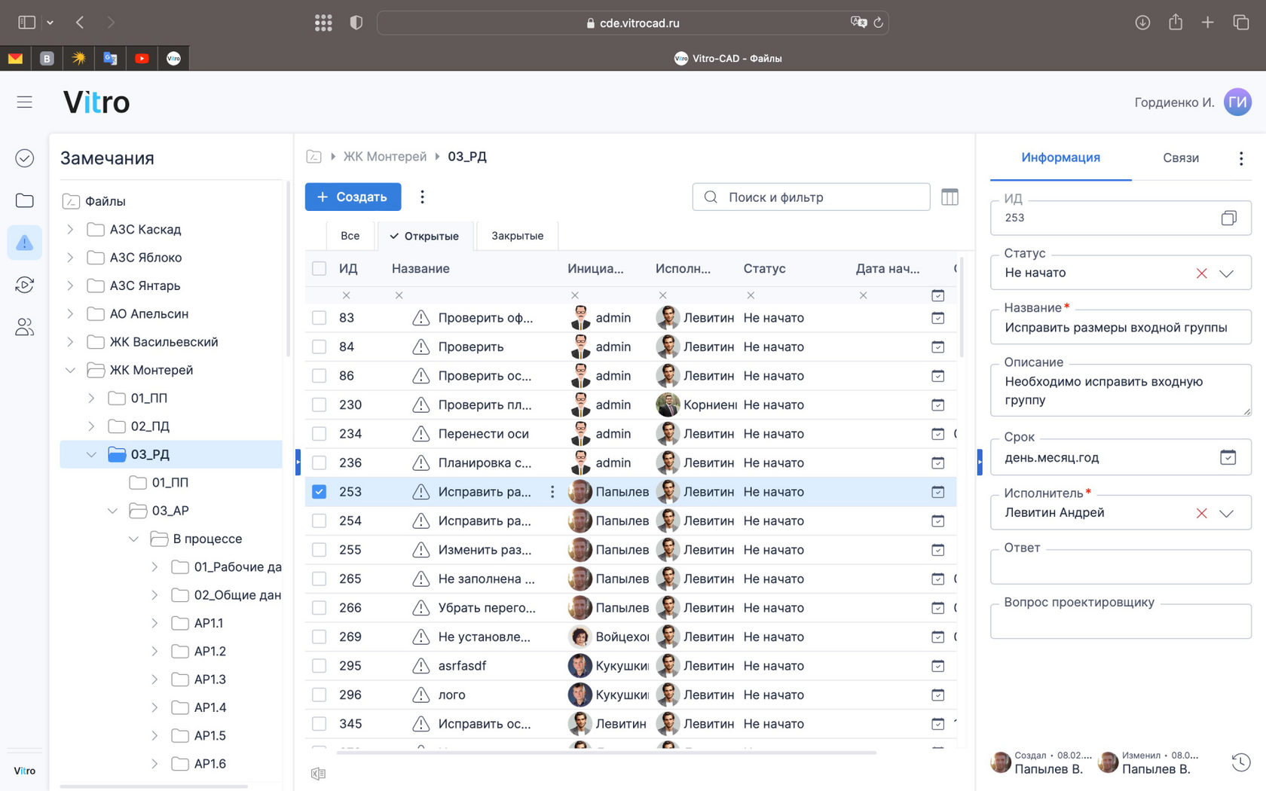Screen dimensions: 1266x791
Task: Open the Информация tab
Action: (x=1060, y=157)
